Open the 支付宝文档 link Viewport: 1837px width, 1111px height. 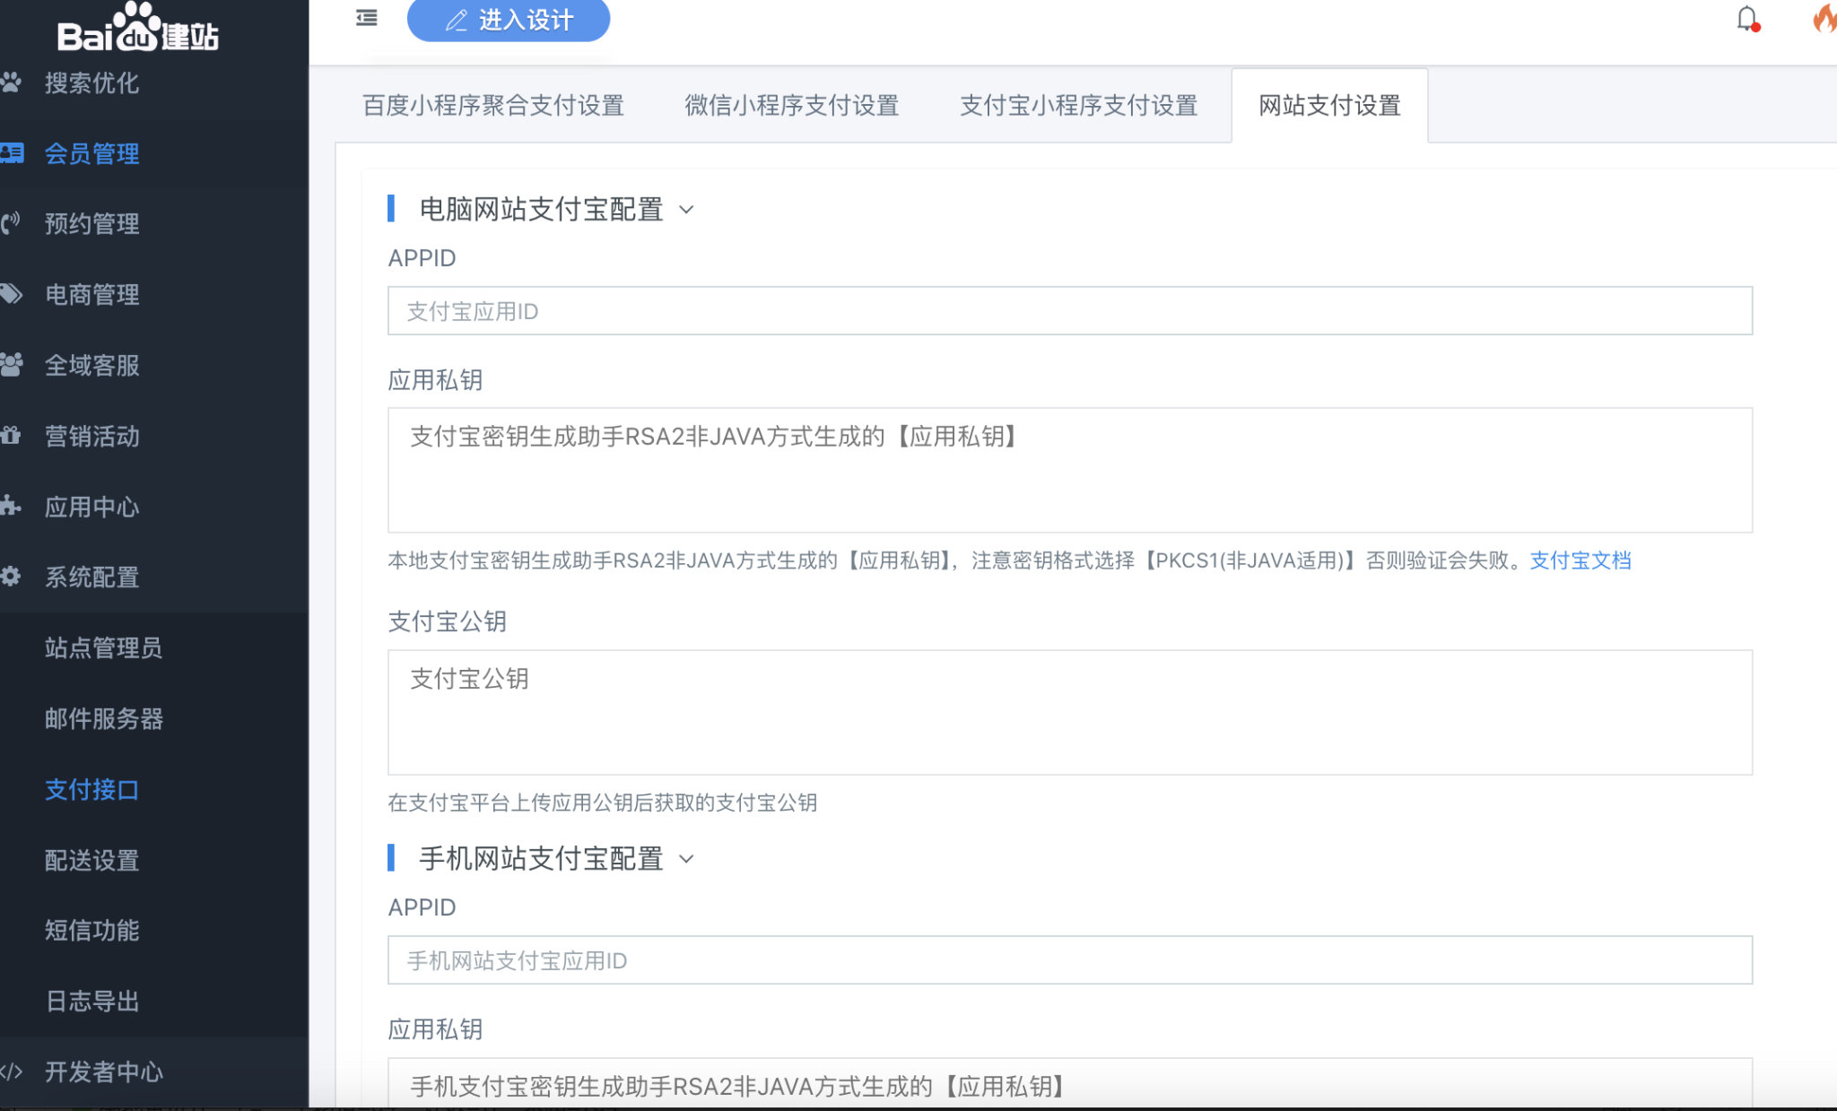(x=1580, y=560)
